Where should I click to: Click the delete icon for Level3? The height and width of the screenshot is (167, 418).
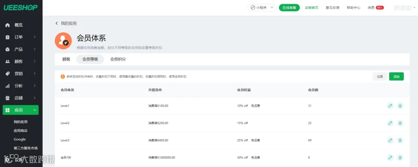400,140
